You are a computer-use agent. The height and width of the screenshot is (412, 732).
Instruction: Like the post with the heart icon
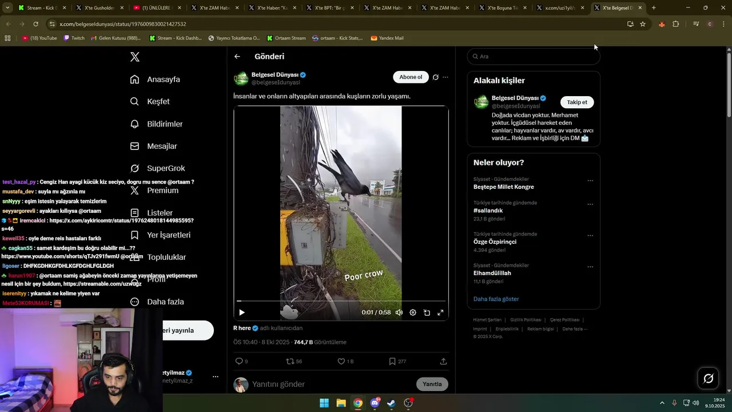[x=341, y=361]
